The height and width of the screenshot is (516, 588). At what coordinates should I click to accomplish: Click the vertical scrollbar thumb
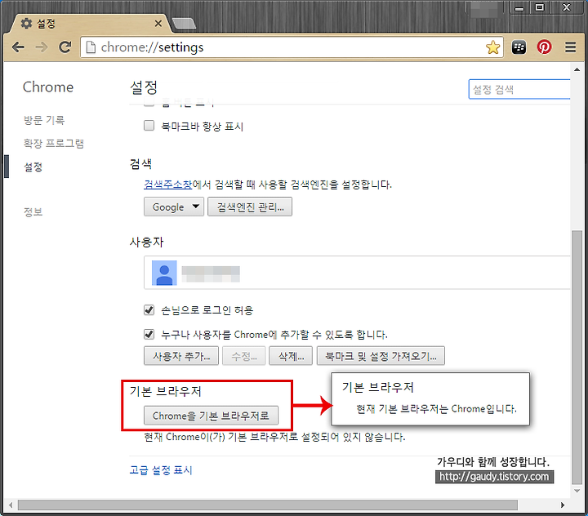(x=577, y=357)
